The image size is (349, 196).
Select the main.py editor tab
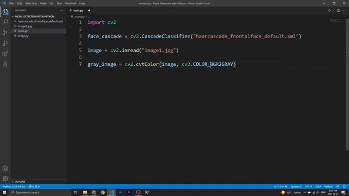(78, 10)
